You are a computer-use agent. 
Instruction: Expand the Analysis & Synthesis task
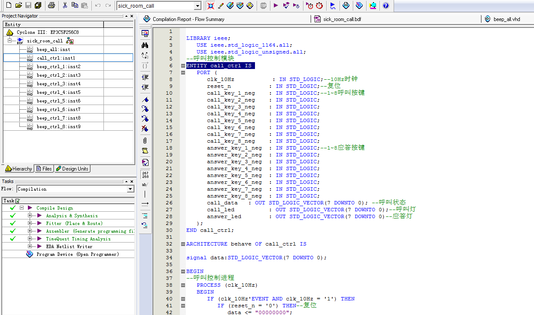30,216
